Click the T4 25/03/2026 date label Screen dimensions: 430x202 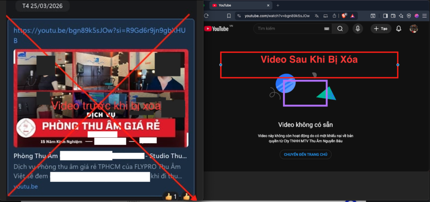tap(42, 6)
